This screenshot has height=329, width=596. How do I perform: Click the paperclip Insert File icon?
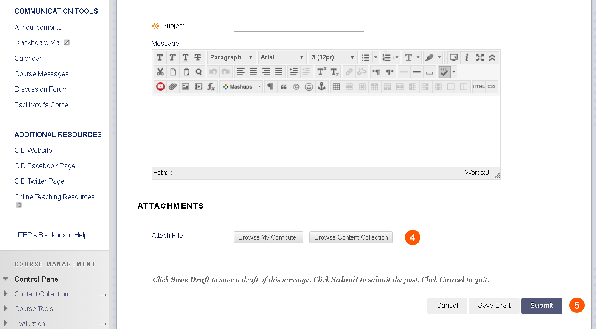coord(172,86)
